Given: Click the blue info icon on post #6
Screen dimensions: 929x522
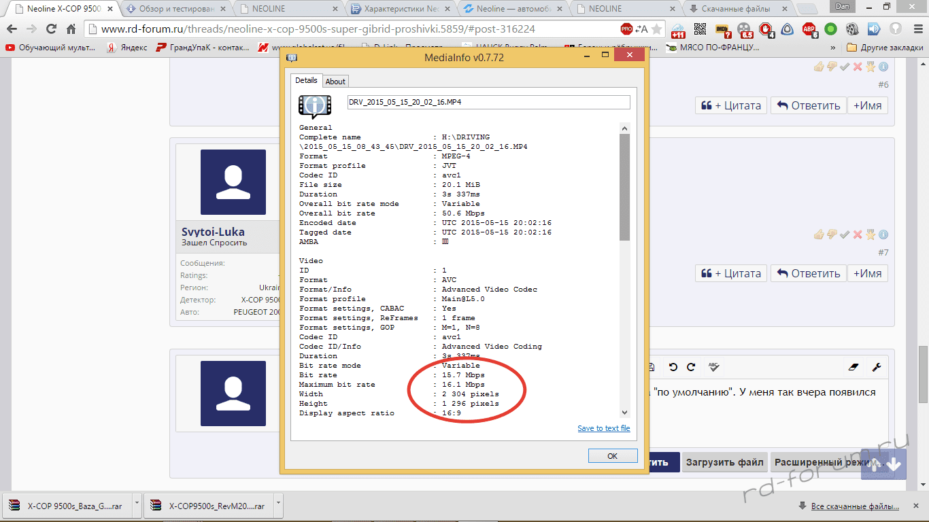Looking at the screenshot, I should 883,67.
